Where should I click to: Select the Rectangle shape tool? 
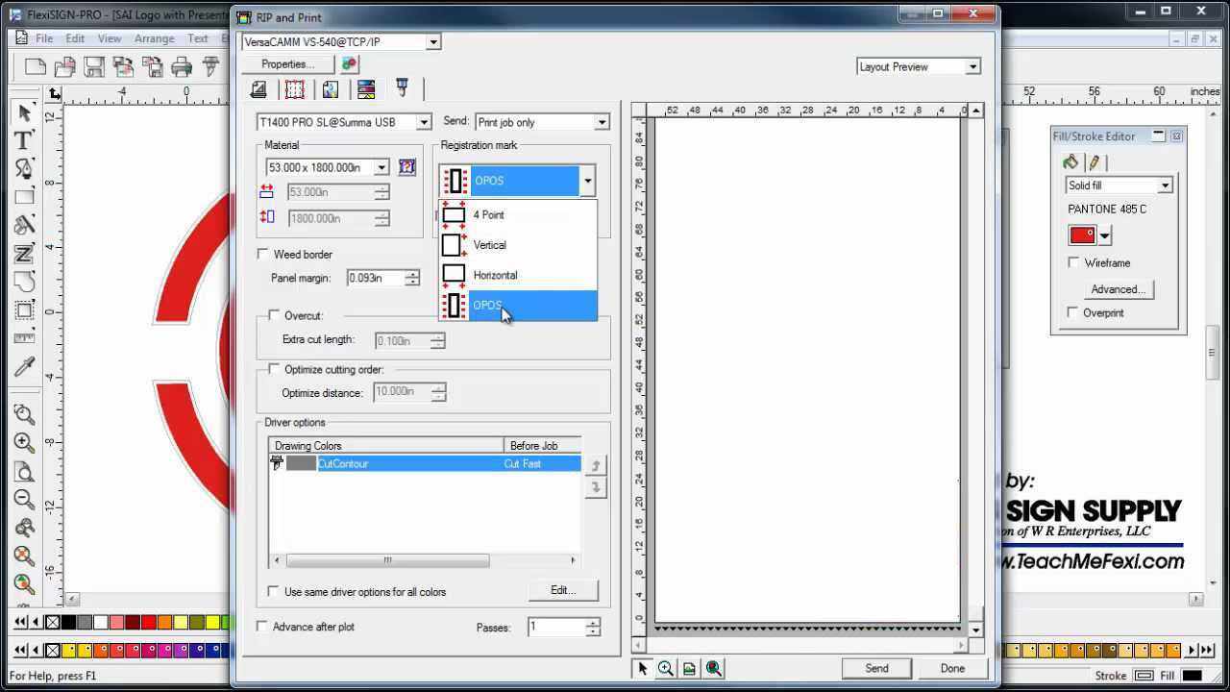[x=24, y=197]
